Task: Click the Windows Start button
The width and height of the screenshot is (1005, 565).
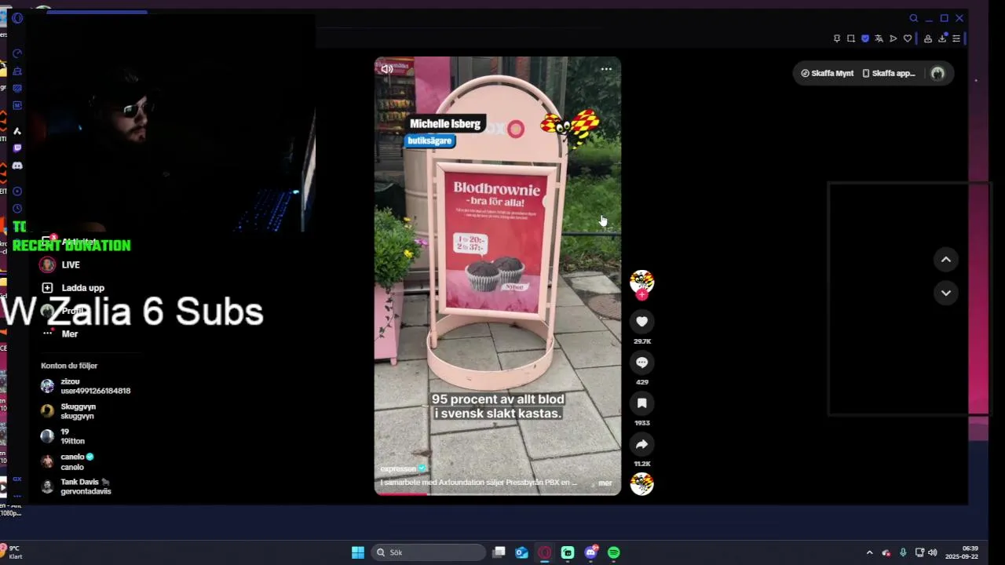Action: pyautogui.click(x=358, y=552)
